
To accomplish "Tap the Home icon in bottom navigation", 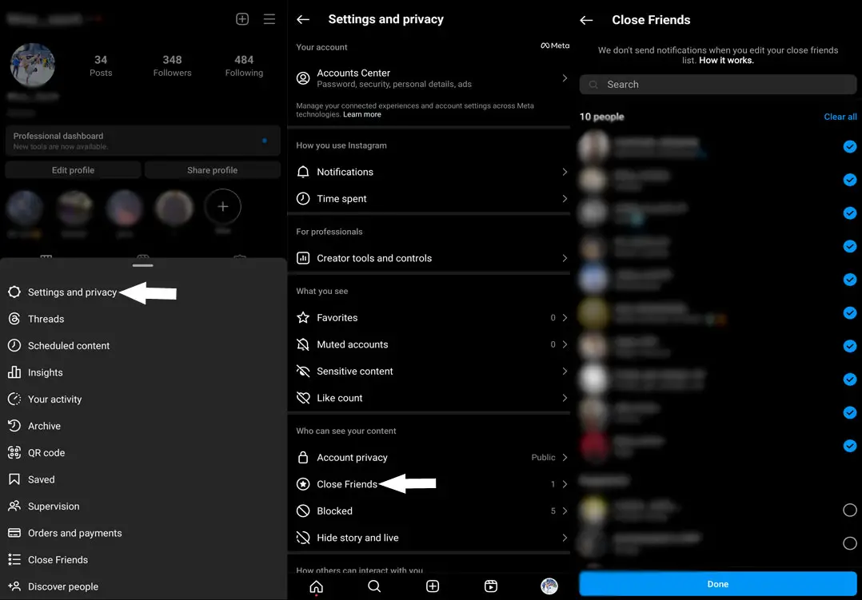I will [x=316, y=586].
